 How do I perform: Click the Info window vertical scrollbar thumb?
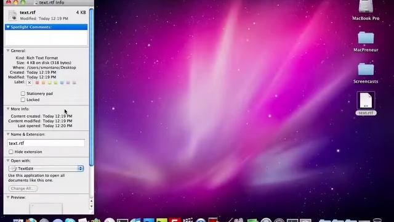point(91,87)
